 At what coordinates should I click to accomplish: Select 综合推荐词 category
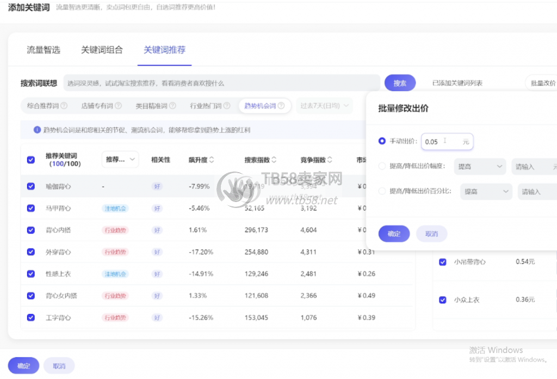(42, 106)
